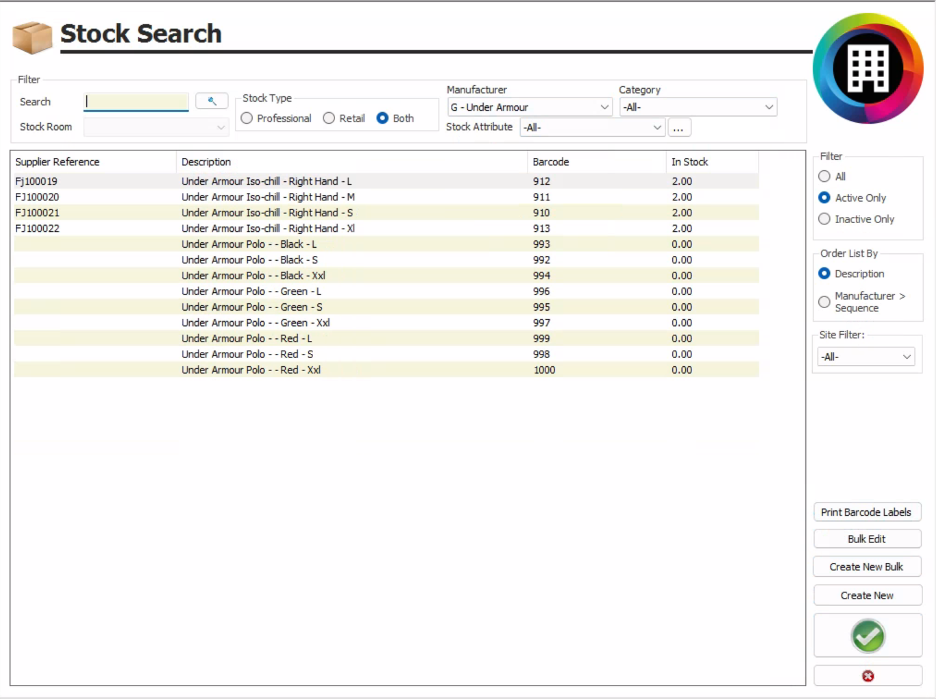Click Print Barcode Labels button
The image size is (936, 699).
[x=868, y=512]
